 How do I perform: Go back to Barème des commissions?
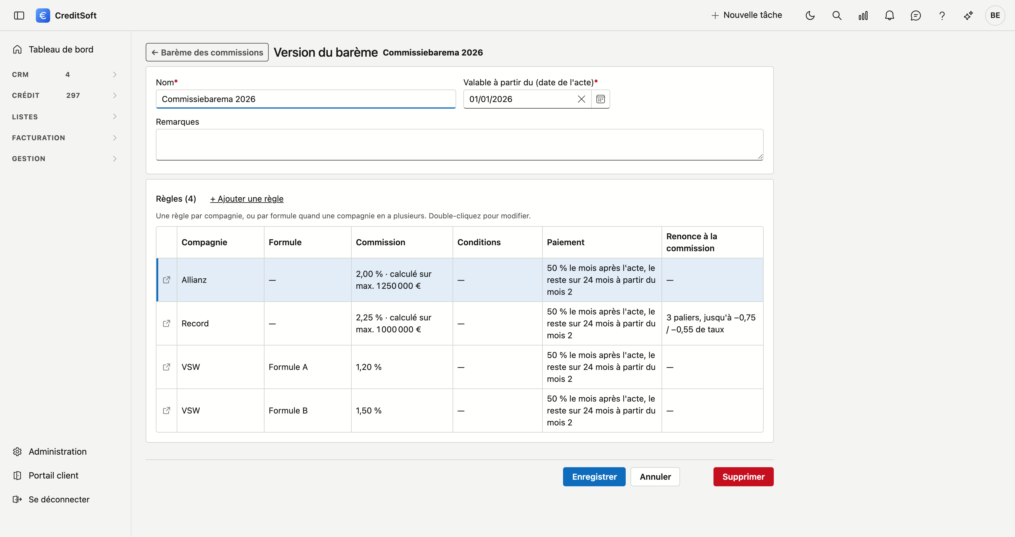coord(207,53)
